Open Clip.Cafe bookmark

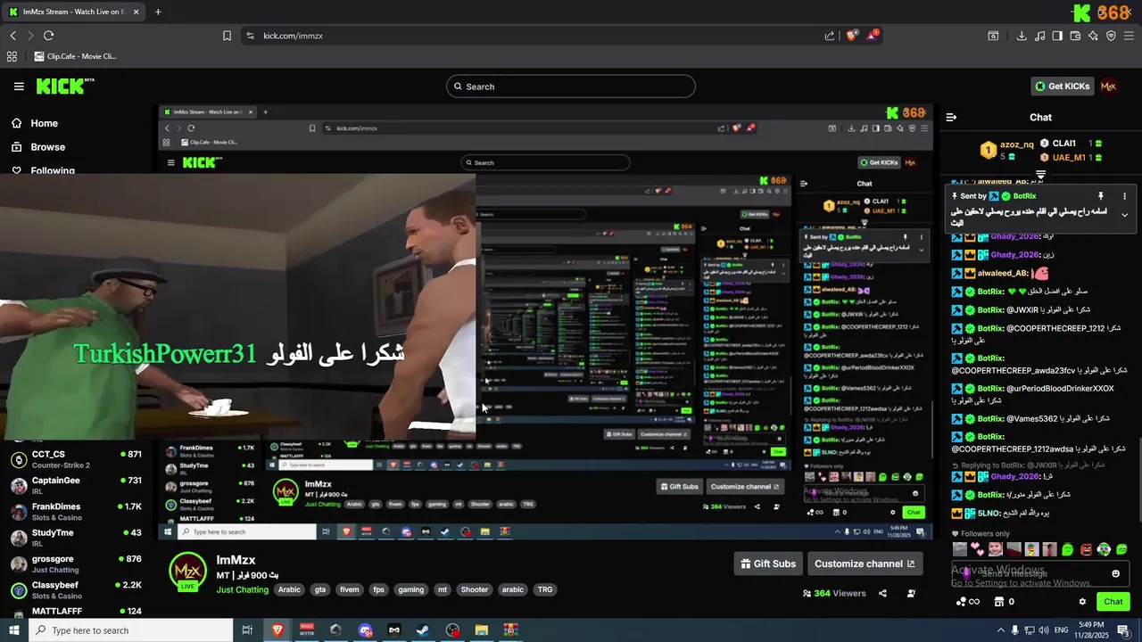pyautogui.click(x=76, y=56)
